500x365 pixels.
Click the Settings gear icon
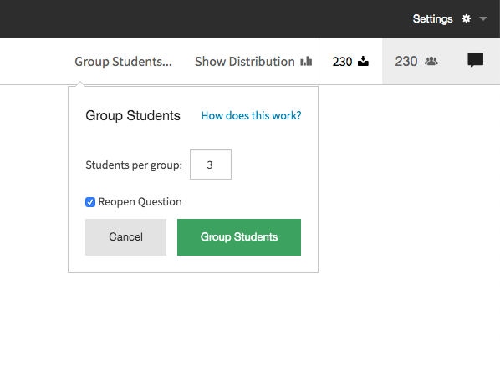tap(467, 18)
